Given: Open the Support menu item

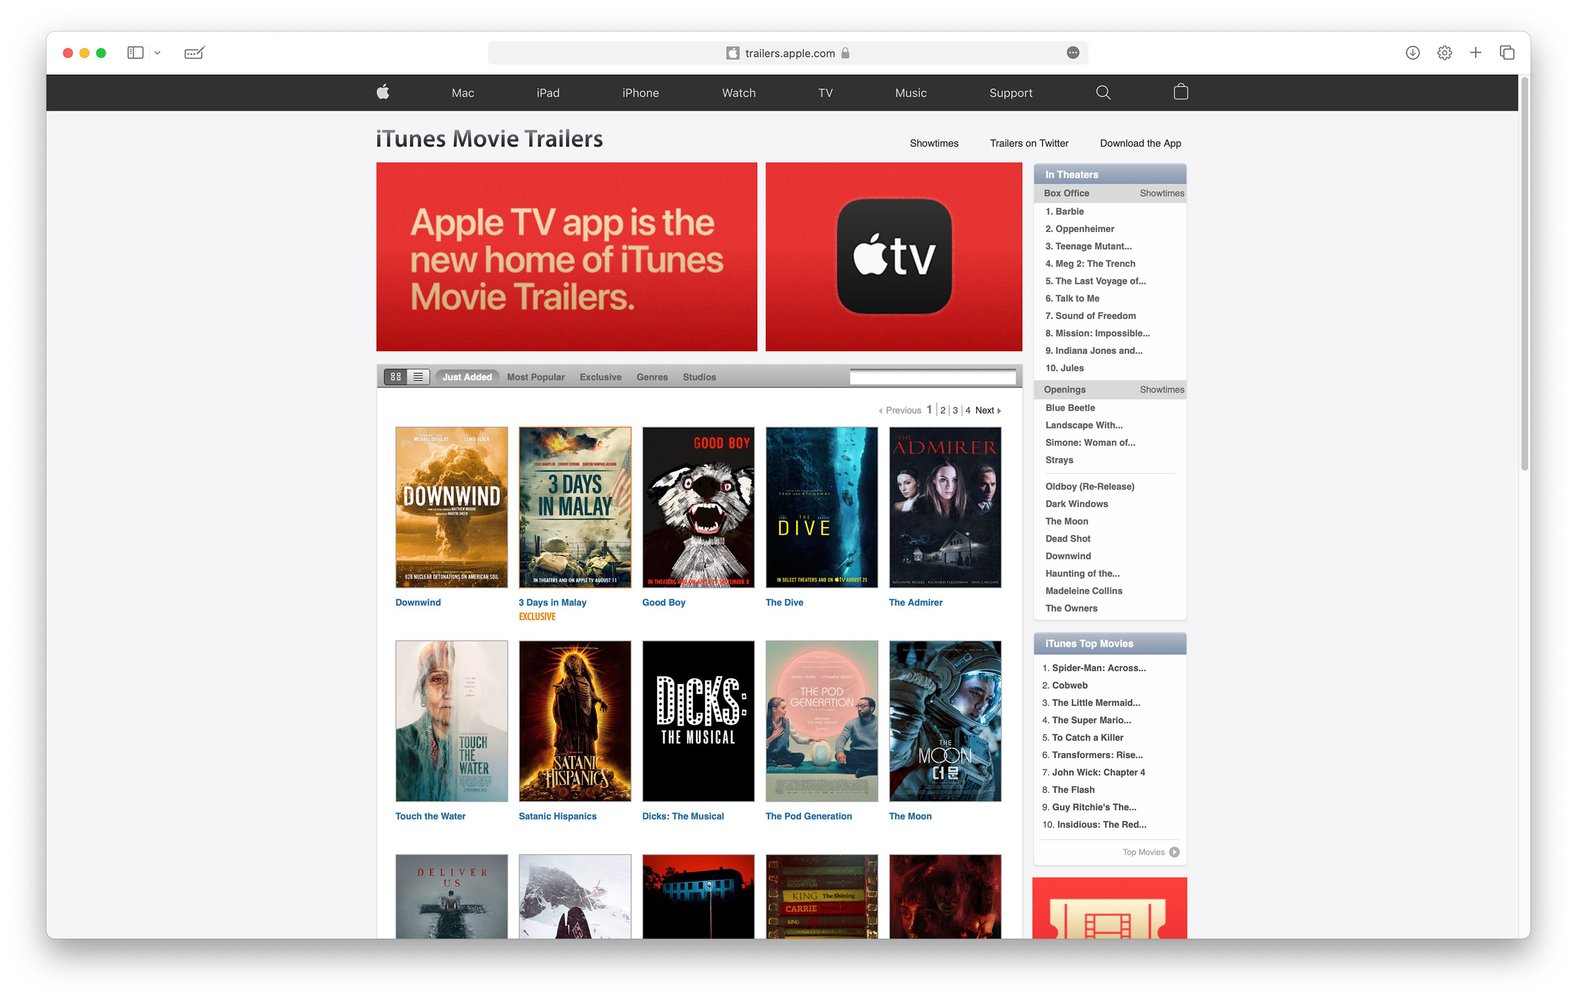Looking at the screenshot, I should tap(1010, 93).
